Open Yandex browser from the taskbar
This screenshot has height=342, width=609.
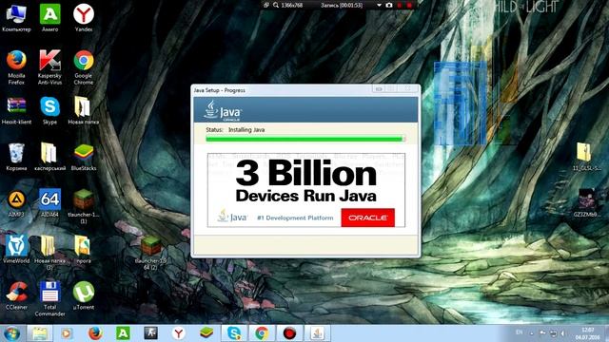(178, 333)
